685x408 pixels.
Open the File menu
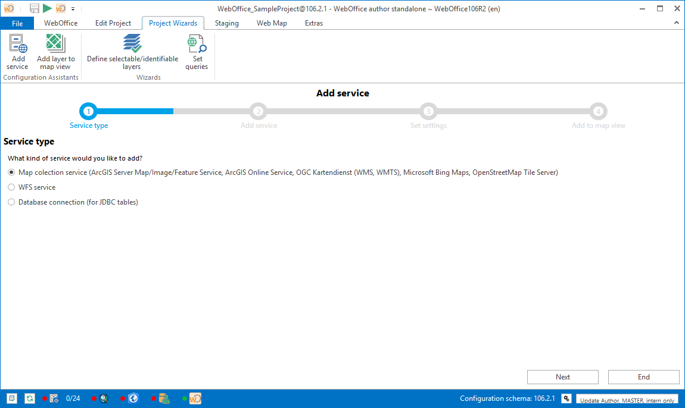[x=17, y=23]
